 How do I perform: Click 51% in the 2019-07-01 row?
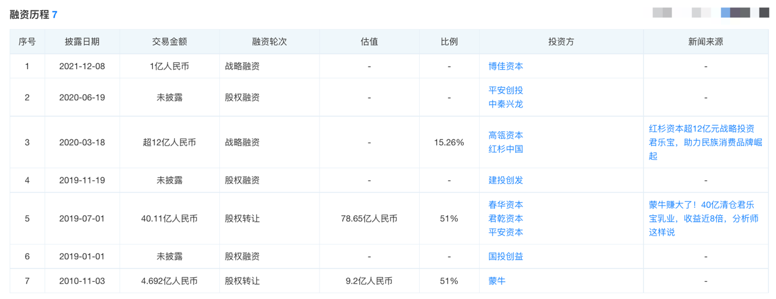449,218
